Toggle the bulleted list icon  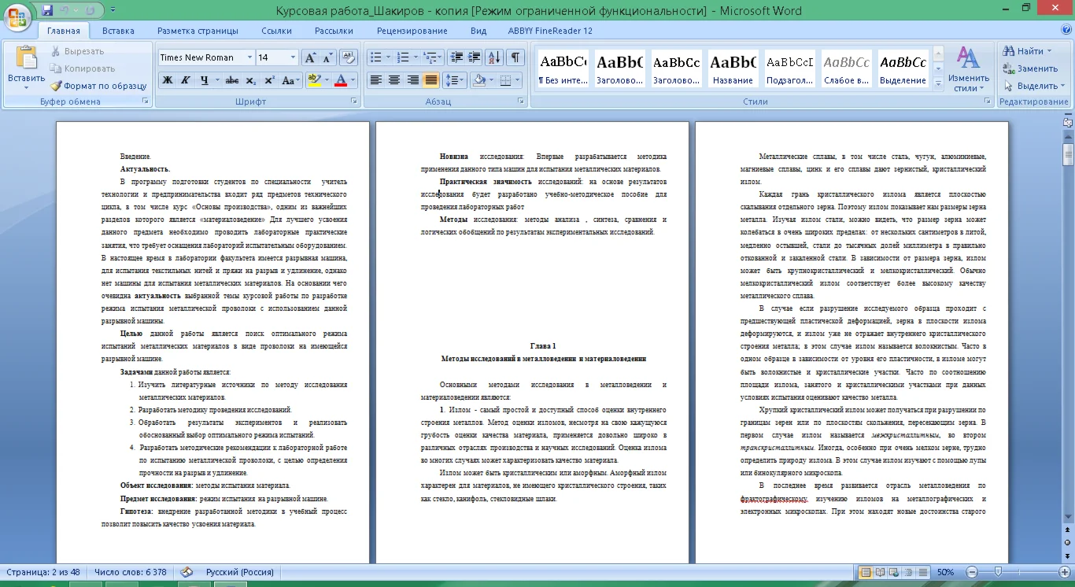click(x=375, y=57)
